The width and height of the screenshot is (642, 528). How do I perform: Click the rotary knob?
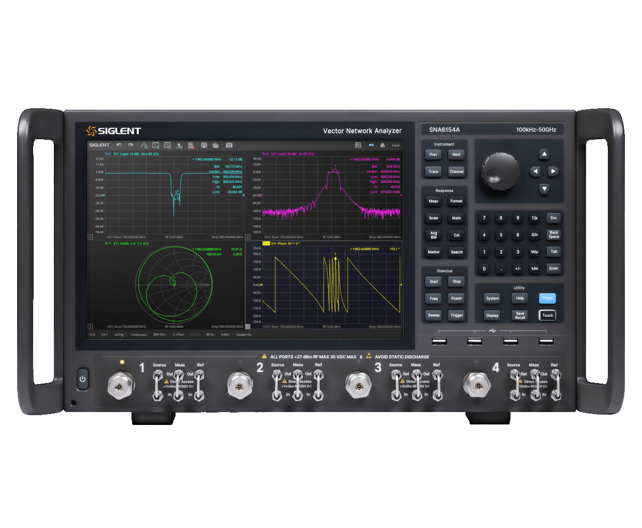500,171
